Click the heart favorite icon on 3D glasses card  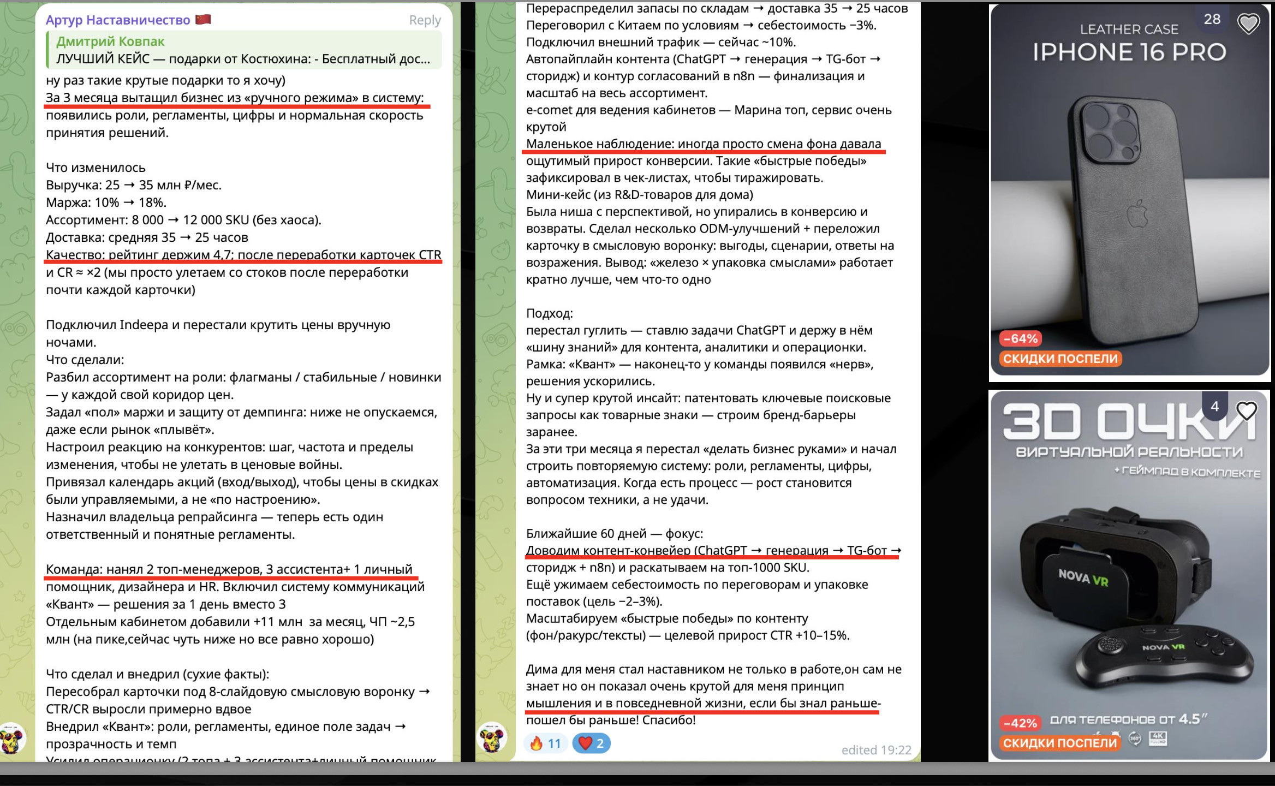(1246, 410)
